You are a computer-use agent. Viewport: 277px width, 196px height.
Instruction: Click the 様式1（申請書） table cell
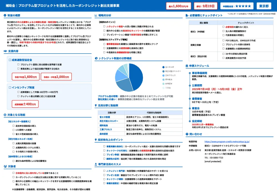[x=203, y=32]
